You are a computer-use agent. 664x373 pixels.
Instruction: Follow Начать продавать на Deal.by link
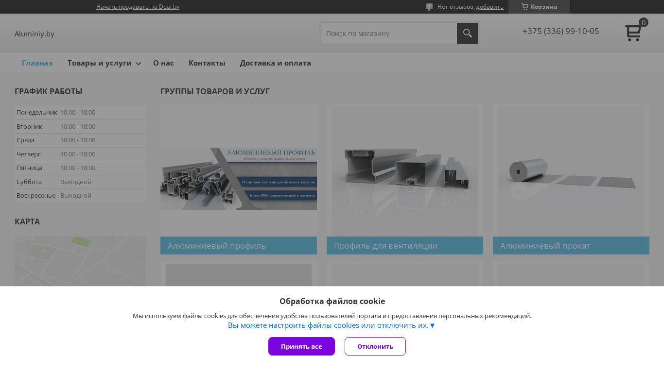(x=138, y=7)
